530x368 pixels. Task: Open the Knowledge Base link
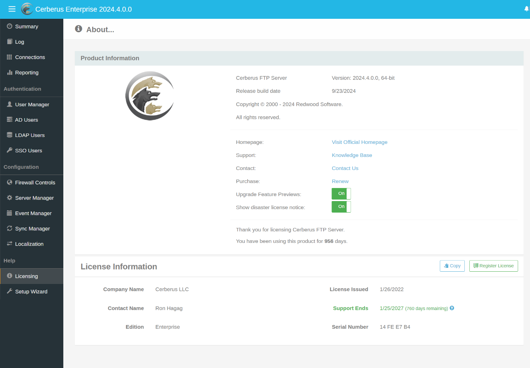pyautogui.click(x=352, y=155)
